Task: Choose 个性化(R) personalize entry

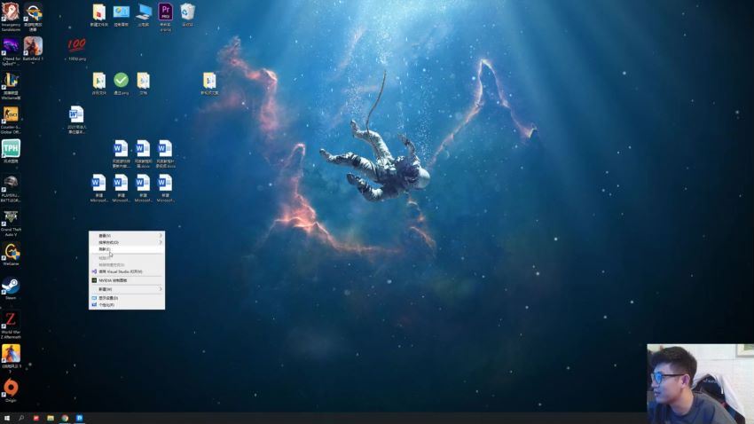Action: (x=127, y=305)
